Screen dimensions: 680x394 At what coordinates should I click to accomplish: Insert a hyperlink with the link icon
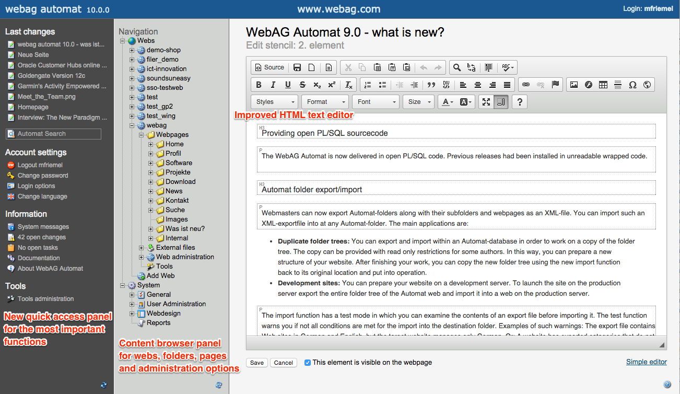coord(526,85)
